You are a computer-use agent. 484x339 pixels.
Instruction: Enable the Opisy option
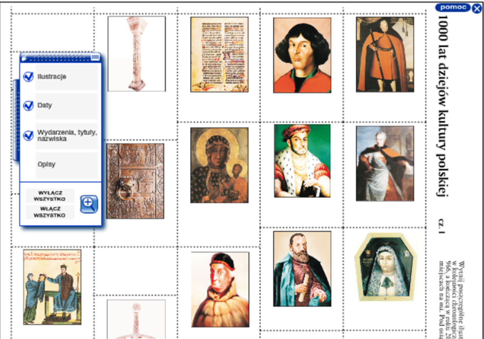[x=28, y=164]
